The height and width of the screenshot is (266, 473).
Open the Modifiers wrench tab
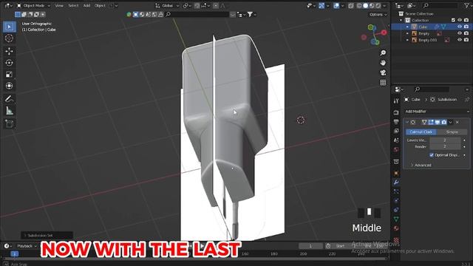pos(396,183)
